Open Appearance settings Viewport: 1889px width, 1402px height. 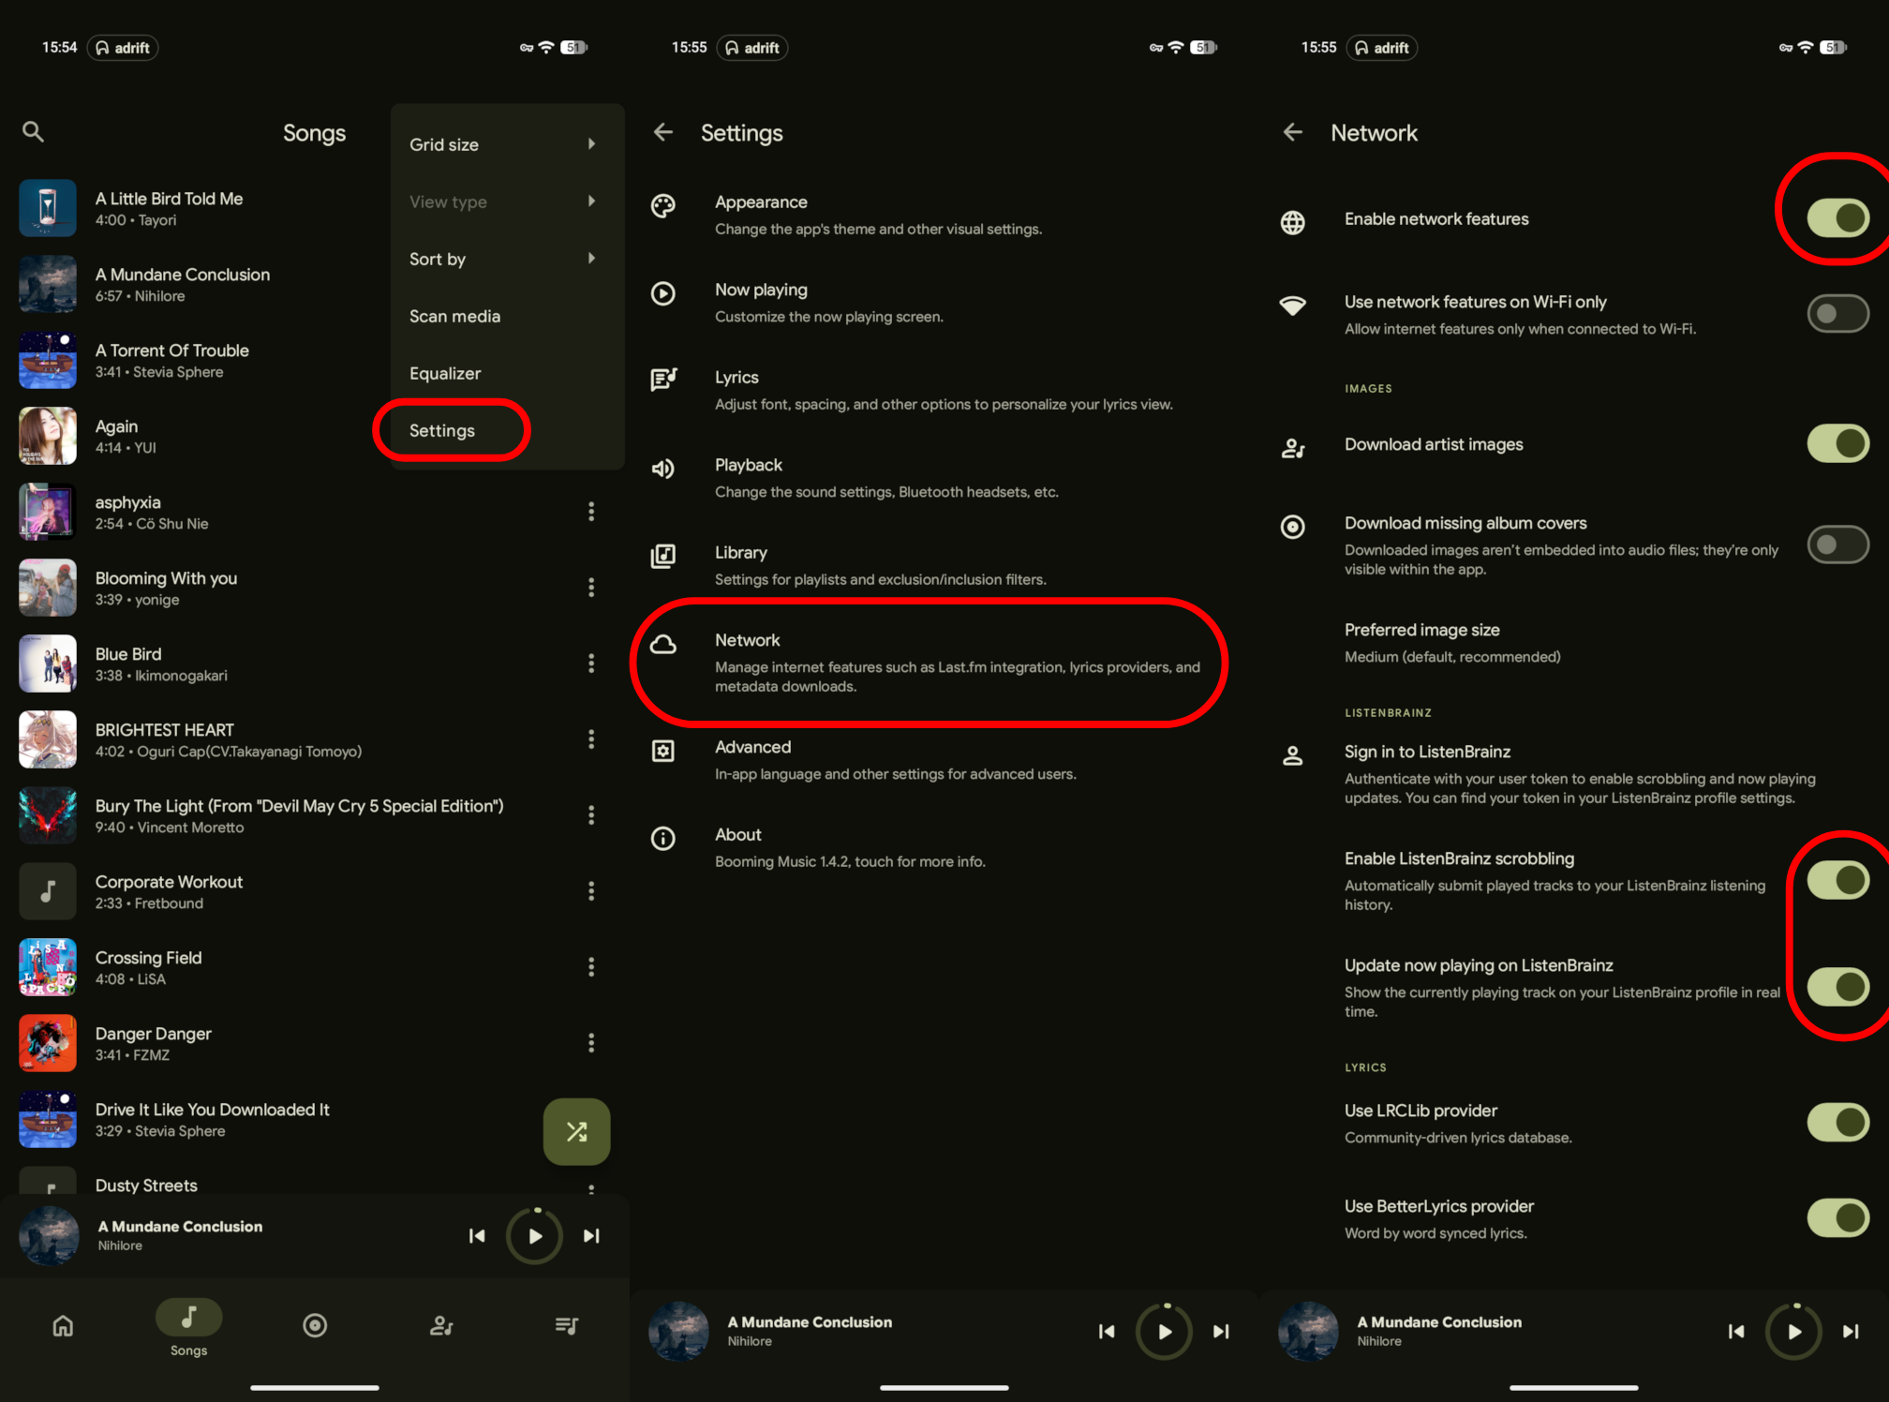pyautogui.click(x=944, y=215)
